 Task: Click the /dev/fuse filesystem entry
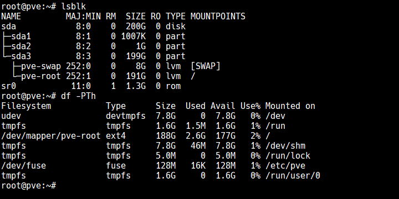point(24,166)
